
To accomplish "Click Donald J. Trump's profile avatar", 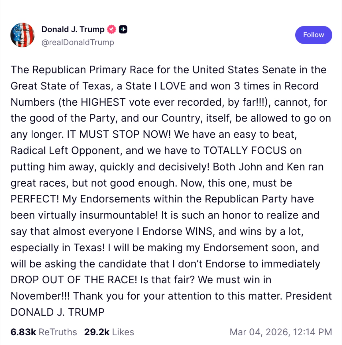I will [23, 35].
